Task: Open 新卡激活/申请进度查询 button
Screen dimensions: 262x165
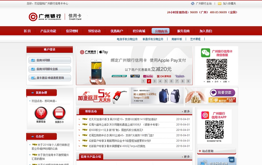Action: [50, 78]
